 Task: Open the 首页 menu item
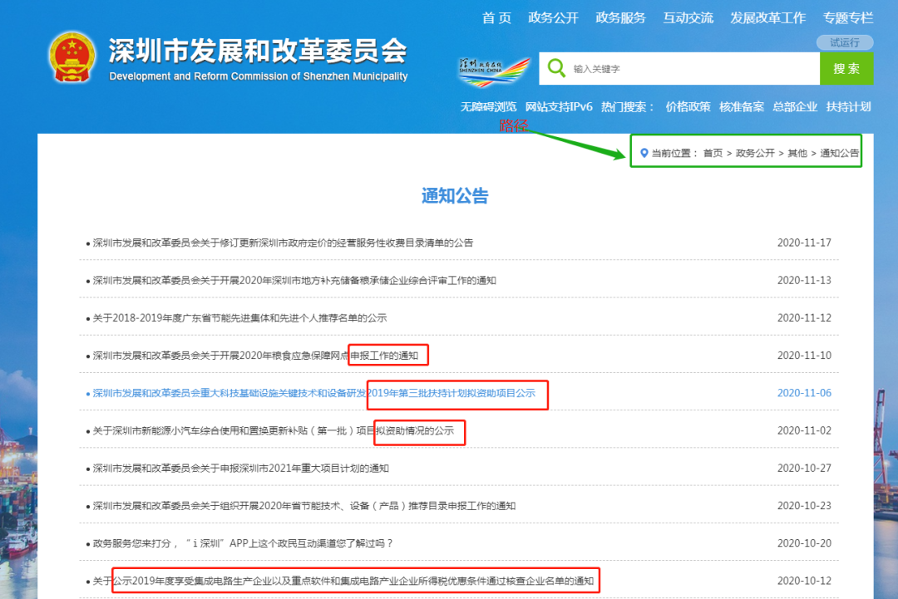tap(496, 17)
